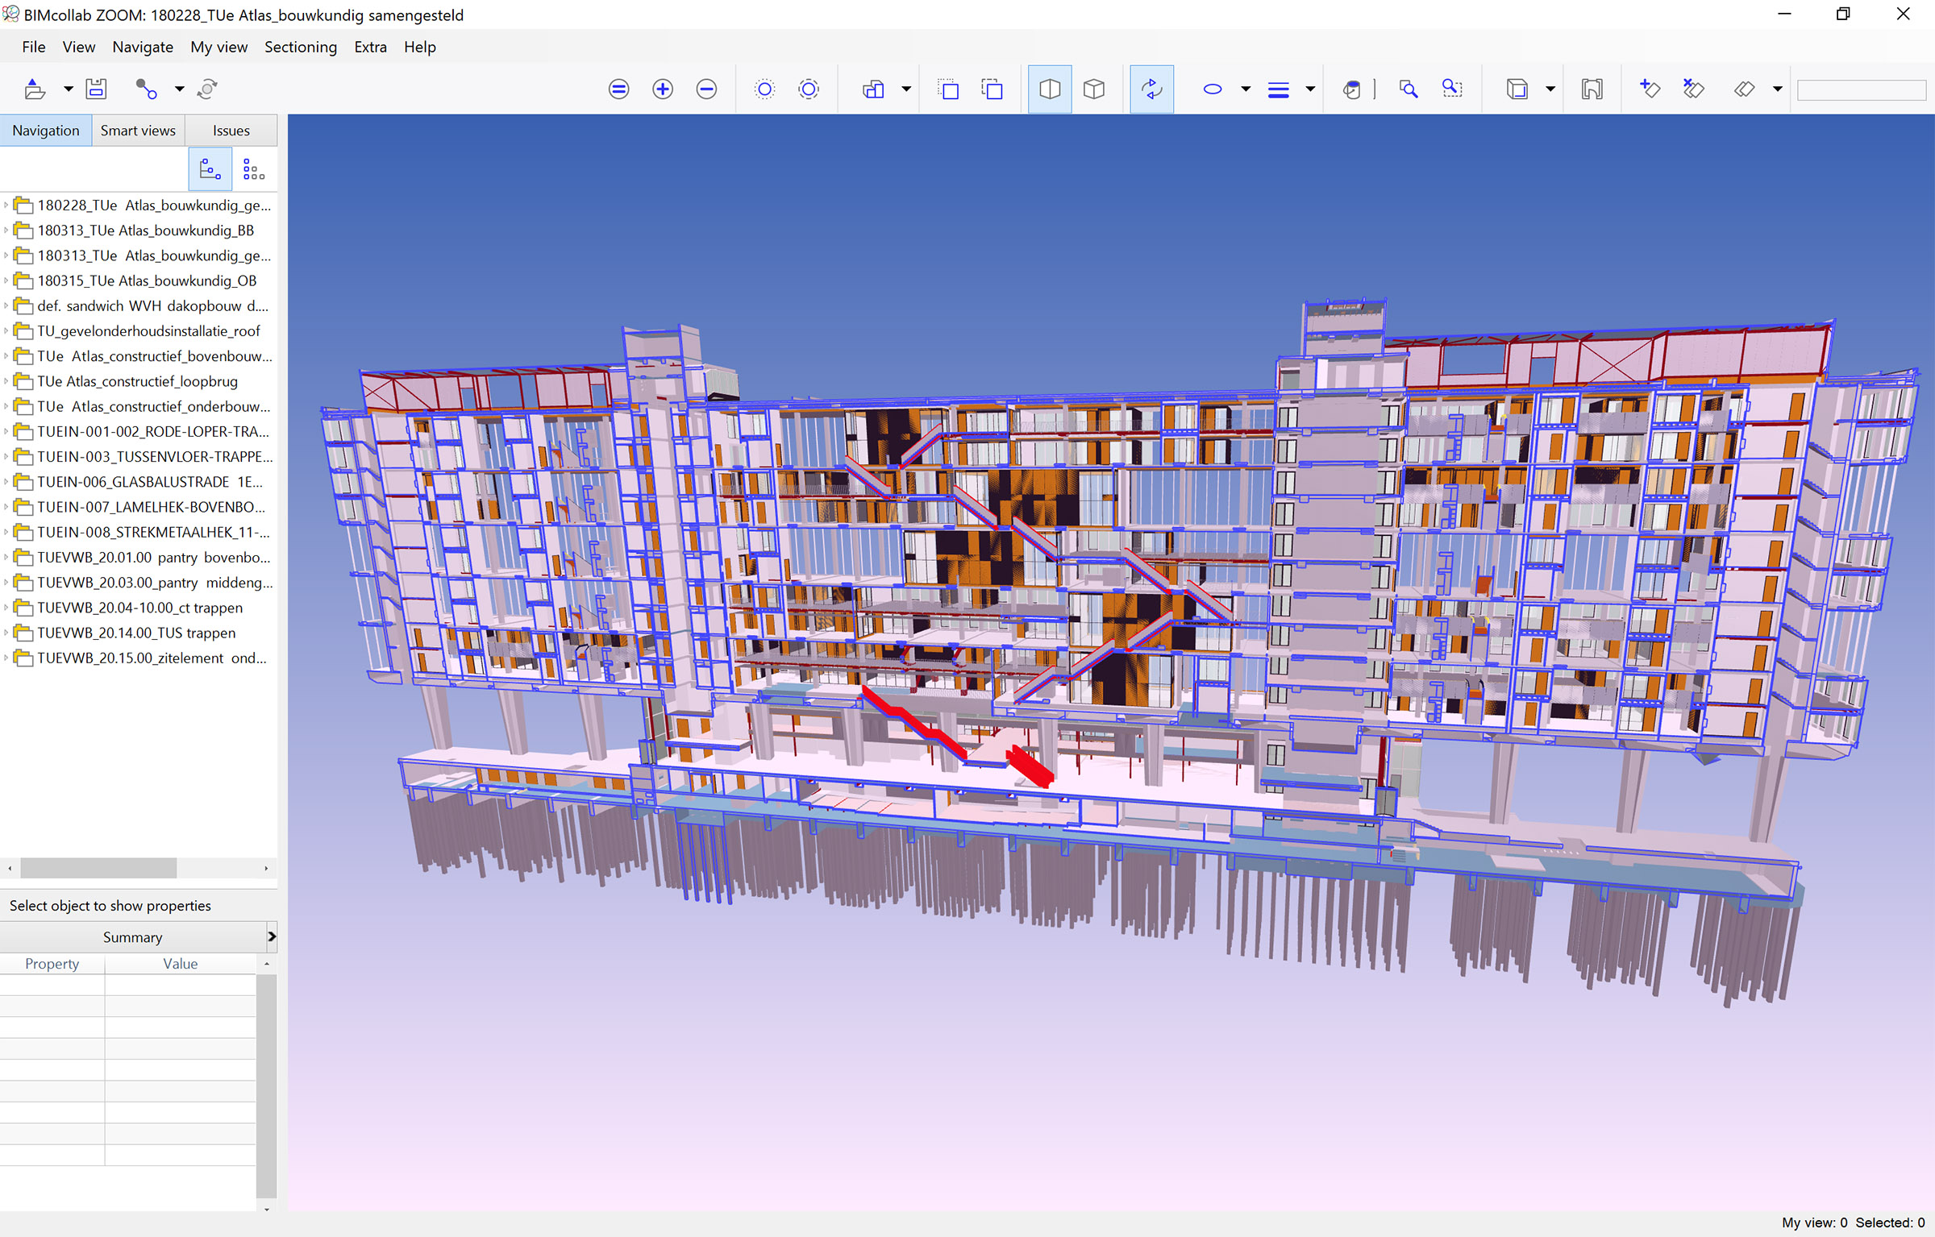1935x1237 pixels.
Task: Switch to the Smart views tab
Action: point(138,131)
